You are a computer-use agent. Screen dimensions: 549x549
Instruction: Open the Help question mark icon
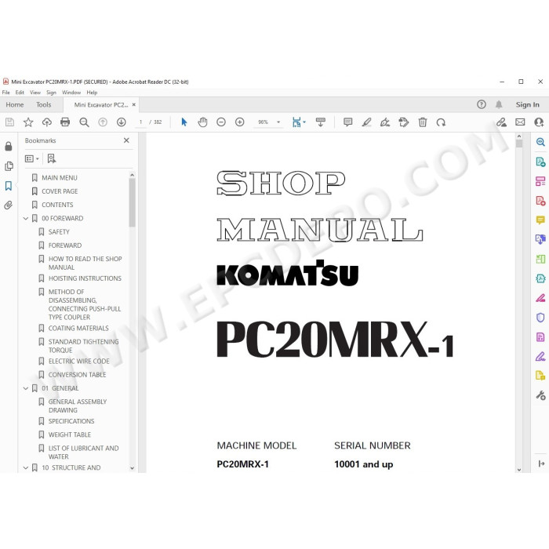[x=482, y=104]
